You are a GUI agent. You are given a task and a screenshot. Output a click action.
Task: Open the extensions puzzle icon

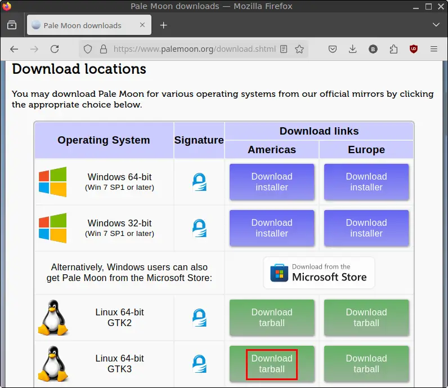tap(393, 49)
